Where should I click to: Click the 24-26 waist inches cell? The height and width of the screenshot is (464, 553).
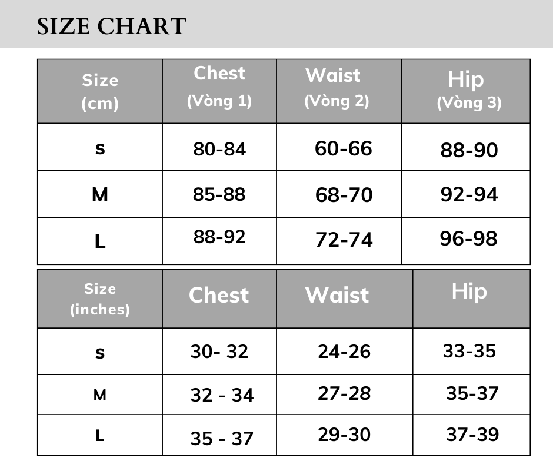344,352
